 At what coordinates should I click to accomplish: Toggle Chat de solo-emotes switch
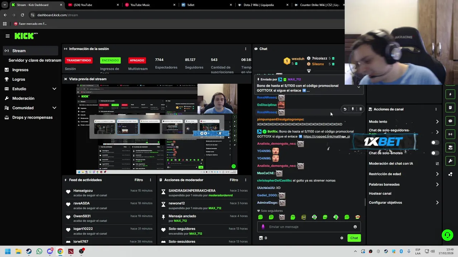point(435,153)
